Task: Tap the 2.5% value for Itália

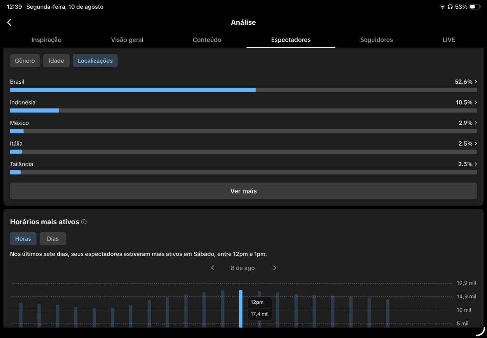Action: coord(466,143)
